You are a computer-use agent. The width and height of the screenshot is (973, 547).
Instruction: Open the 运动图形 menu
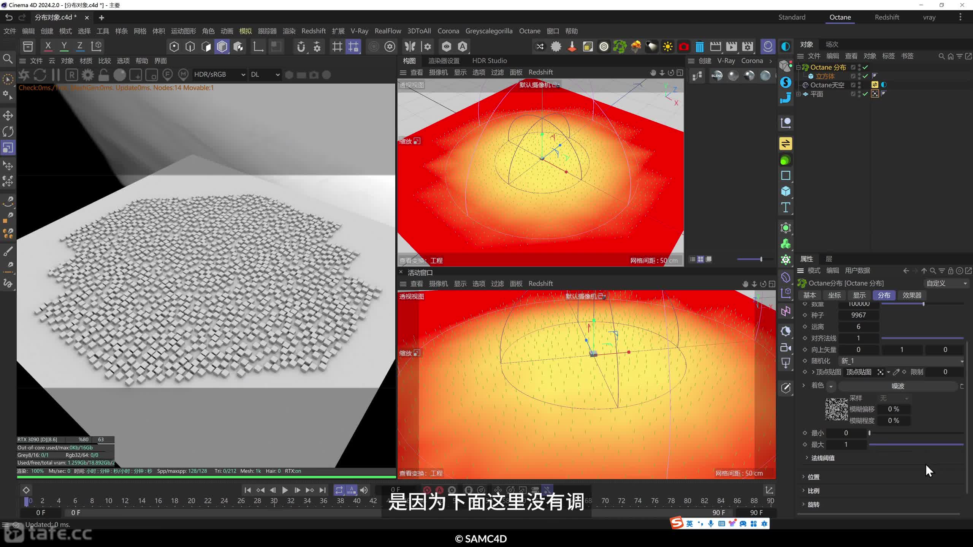(183, 31)
